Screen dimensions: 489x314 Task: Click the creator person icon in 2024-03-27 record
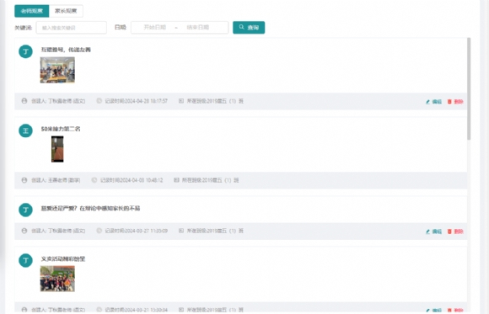(x=24, y=231)
